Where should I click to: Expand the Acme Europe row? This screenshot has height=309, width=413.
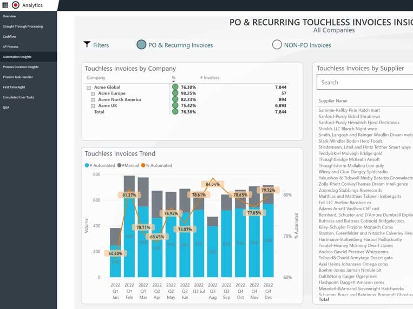(x=93, y=93)
